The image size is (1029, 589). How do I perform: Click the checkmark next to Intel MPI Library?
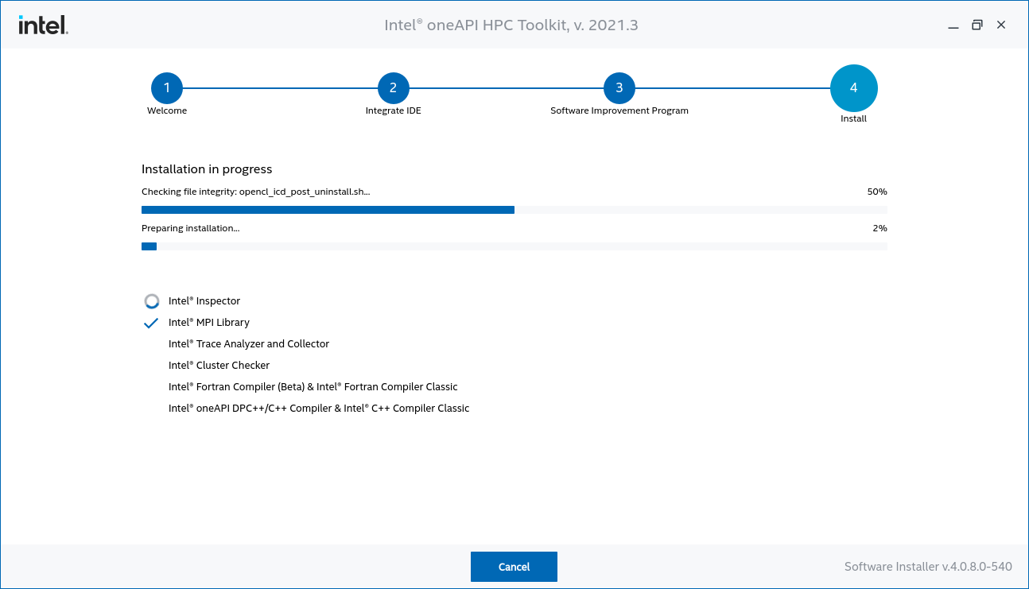coord(151,323)
